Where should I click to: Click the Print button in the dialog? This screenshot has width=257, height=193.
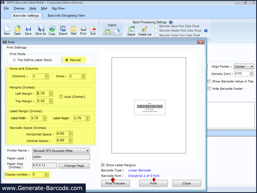tap(153, 183)
